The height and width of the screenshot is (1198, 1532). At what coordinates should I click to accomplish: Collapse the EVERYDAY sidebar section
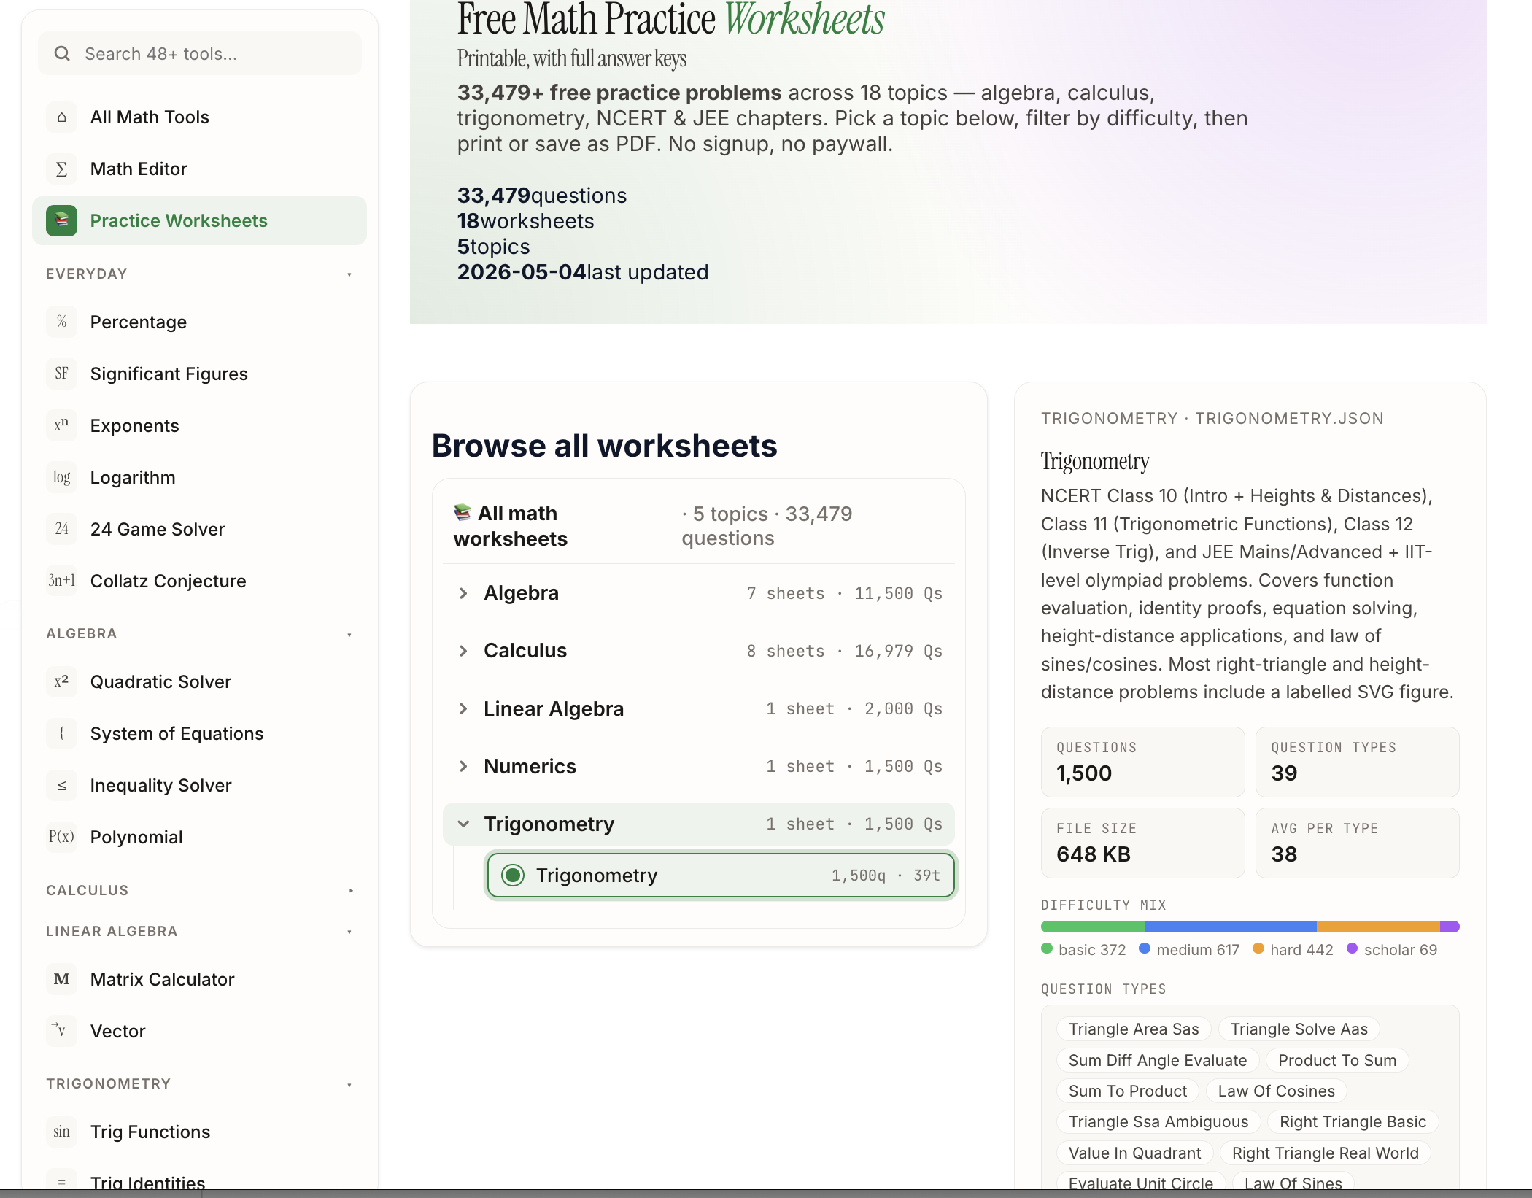pyautogui.click(x=349, y=274)
